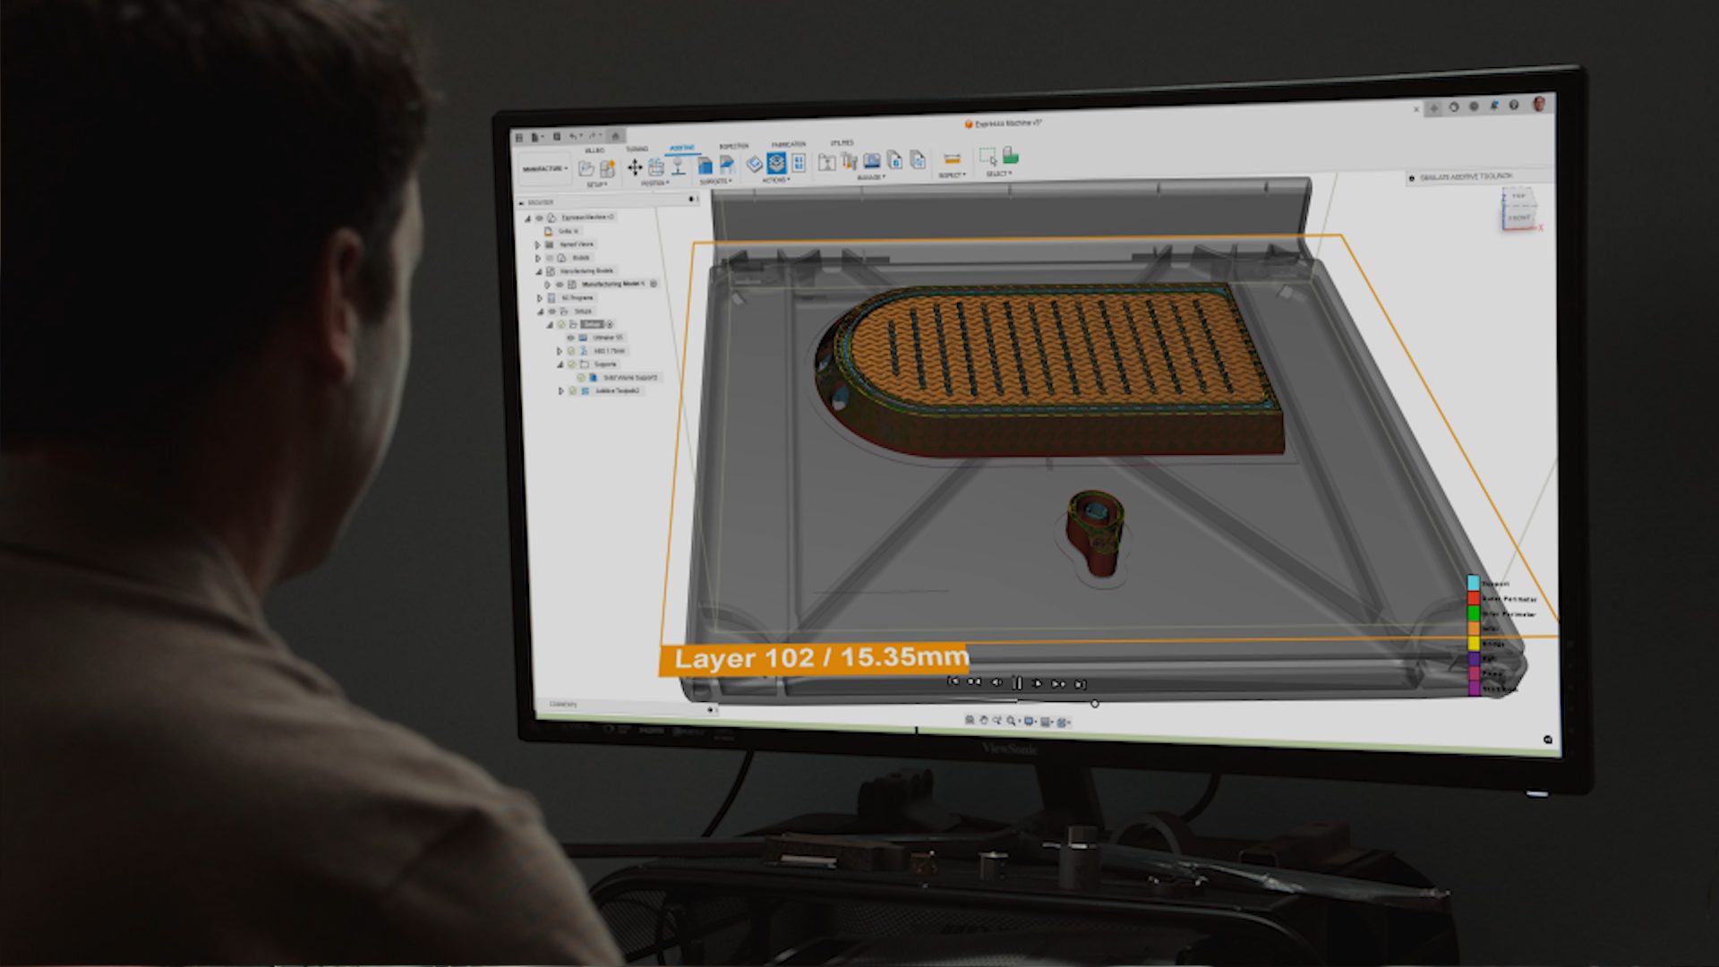
Task: Toggle eye icon for Ultimaker machine item
Action: (x=570, y=338)
